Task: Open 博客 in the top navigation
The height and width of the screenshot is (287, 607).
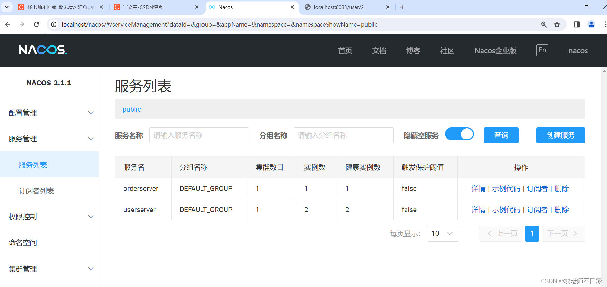Action: [413, 51]
